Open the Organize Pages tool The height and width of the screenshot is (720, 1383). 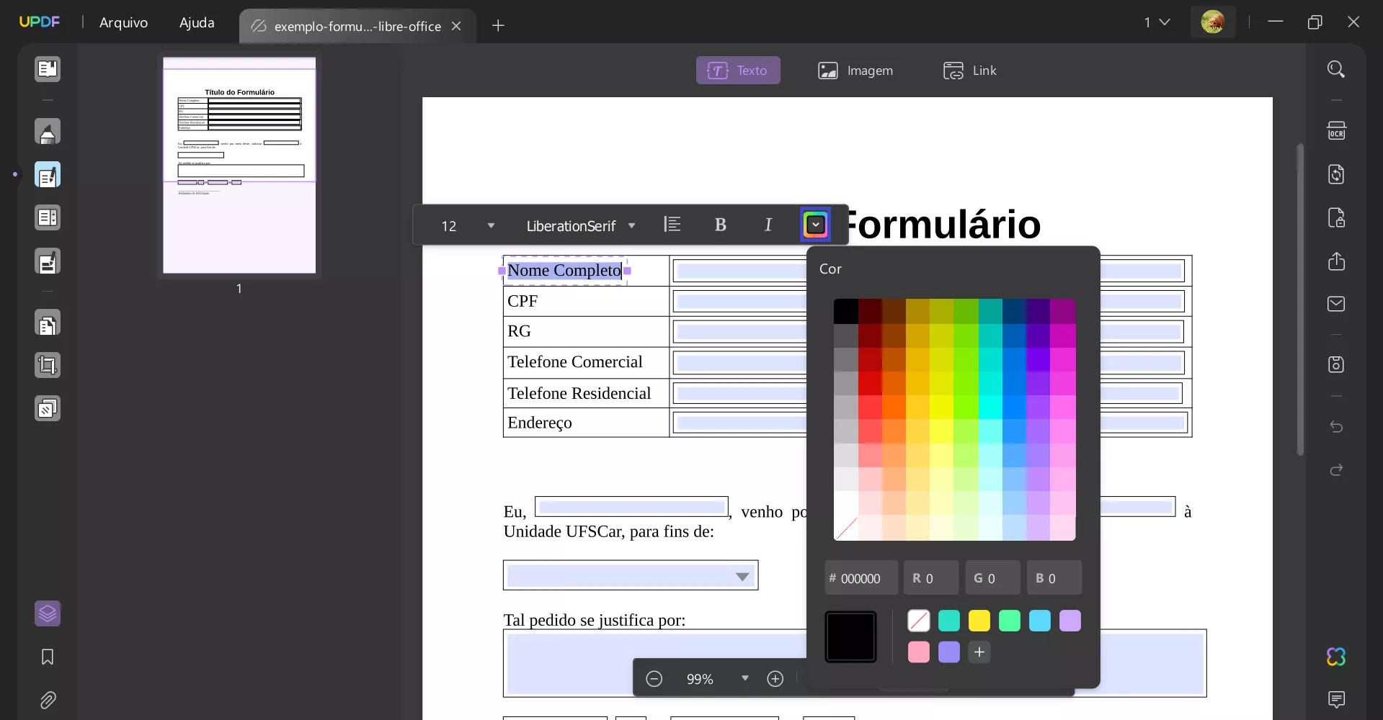coord(48,324)
